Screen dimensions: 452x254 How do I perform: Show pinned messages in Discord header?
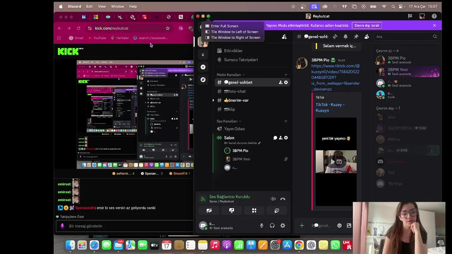pos(356,37)
